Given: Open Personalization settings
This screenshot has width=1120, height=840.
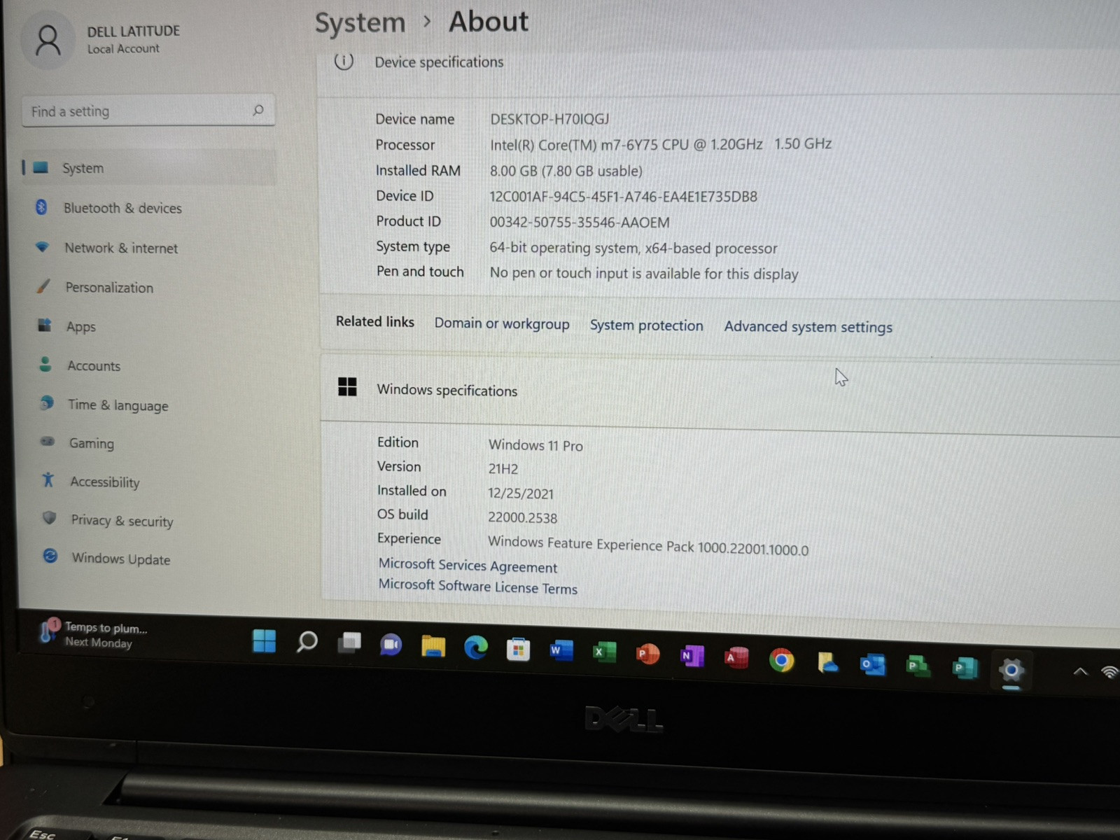Looking at the screenshot, I should coord(109,287).
